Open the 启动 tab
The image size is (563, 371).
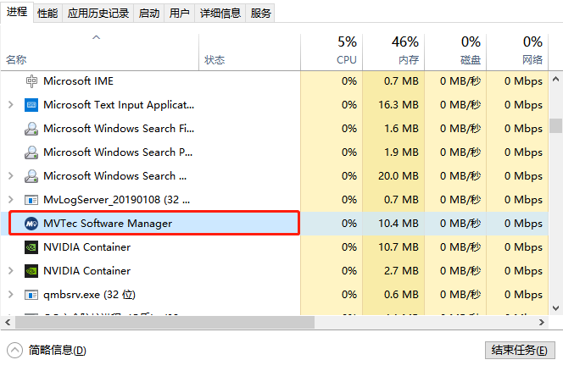[149, 14]
